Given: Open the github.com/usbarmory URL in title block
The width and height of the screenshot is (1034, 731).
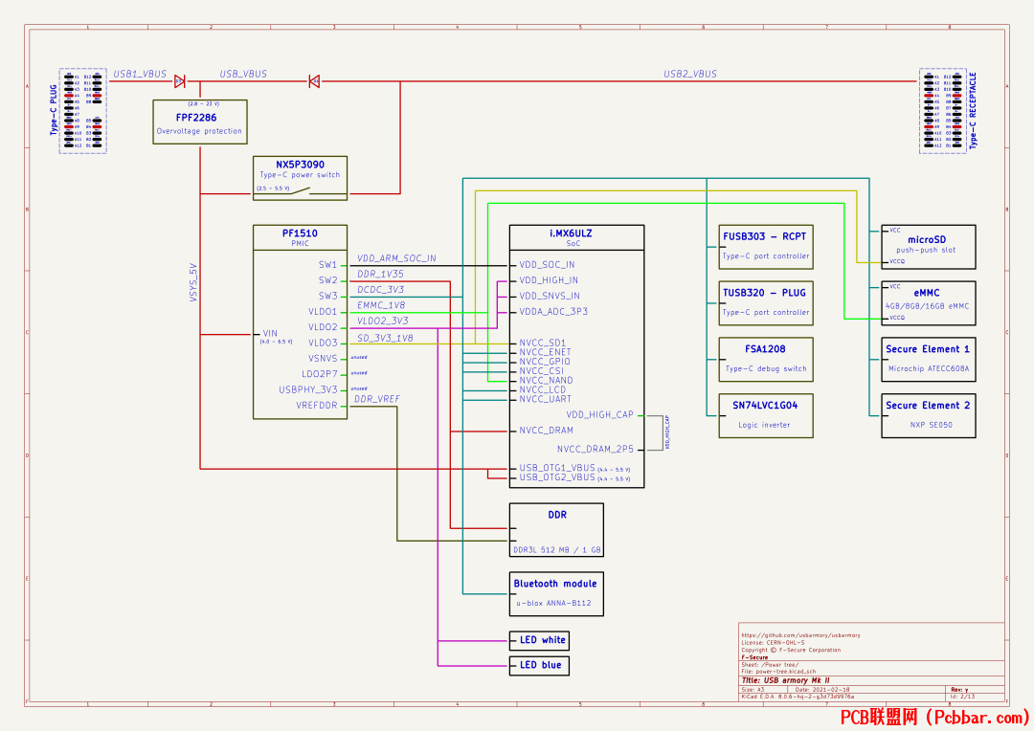Looking at the screenshot, I should [800, 635].
